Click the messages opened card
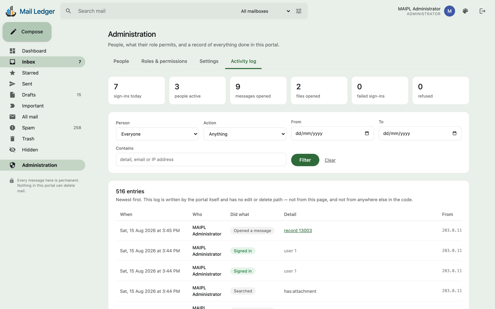Viewport: 495px width, 309px height. coord(258,91)
